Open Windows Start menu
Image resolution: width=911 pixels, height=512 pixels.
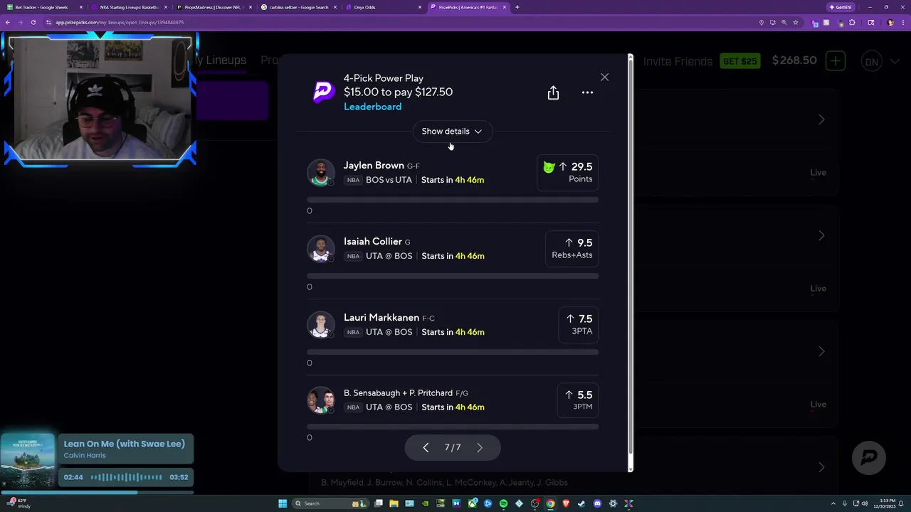(283, 503)
